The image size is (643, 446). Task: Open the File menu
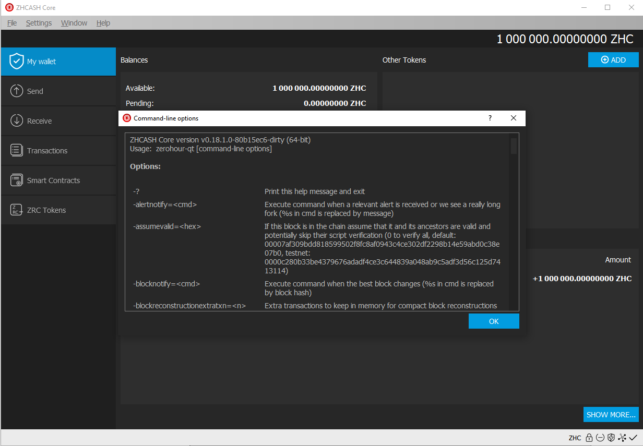click(x=12, y=23)
